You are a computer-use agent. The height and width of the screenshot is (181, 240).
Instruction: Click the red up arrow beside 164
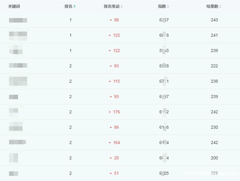click(110, 143)
